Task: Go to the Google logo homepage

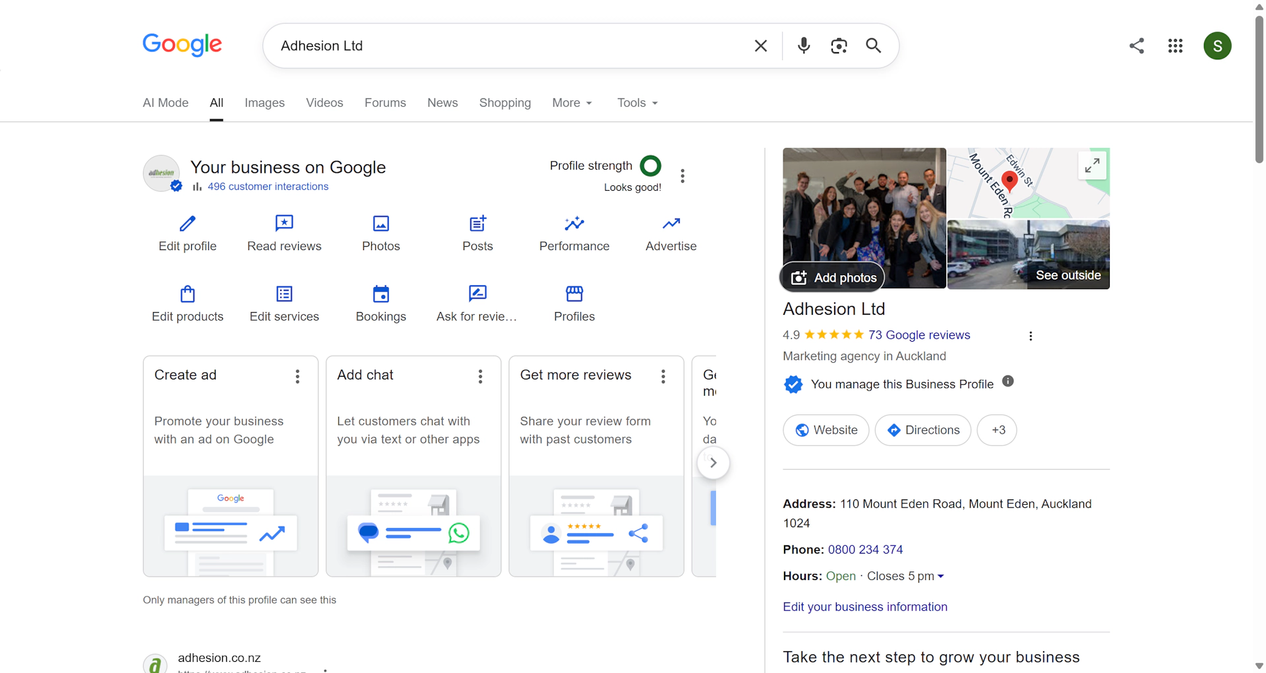Action: [x=182, y=45]
